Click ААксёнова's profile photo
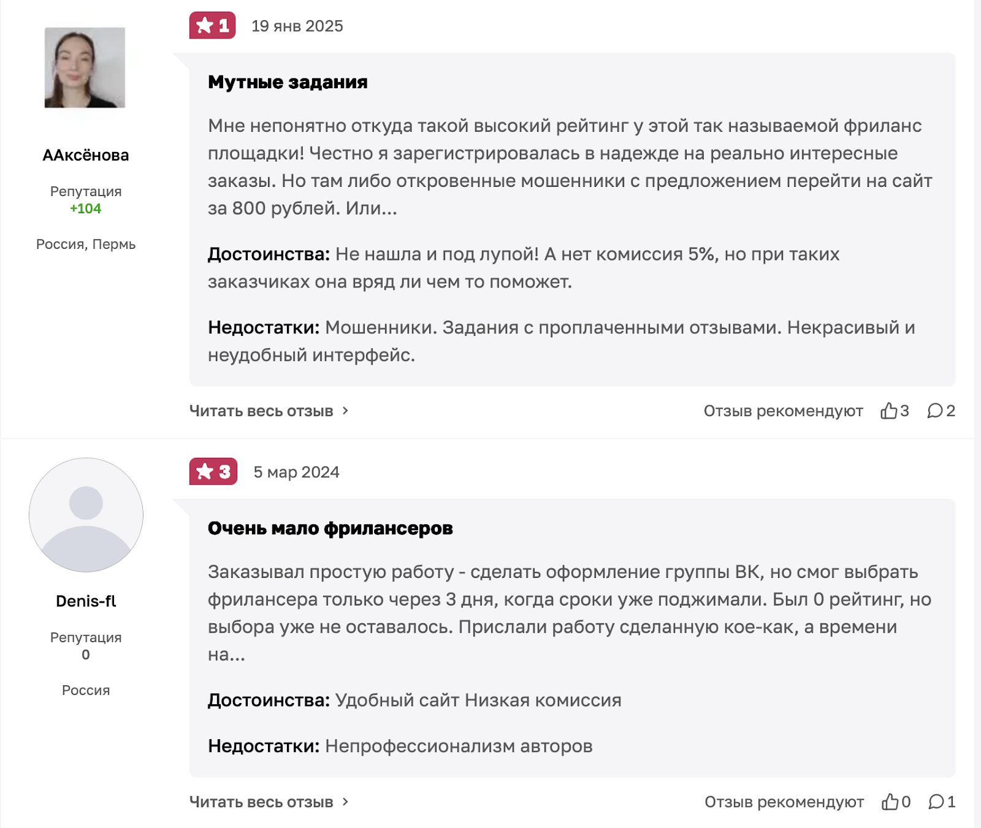This screenshot has height=828, width=981. pyautogui.click(x=85, y=67)
